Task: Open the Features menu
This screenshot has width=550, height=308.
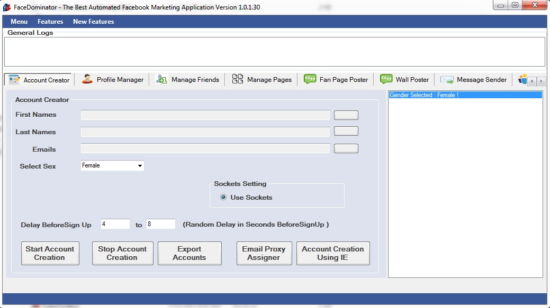Action: 50,21
